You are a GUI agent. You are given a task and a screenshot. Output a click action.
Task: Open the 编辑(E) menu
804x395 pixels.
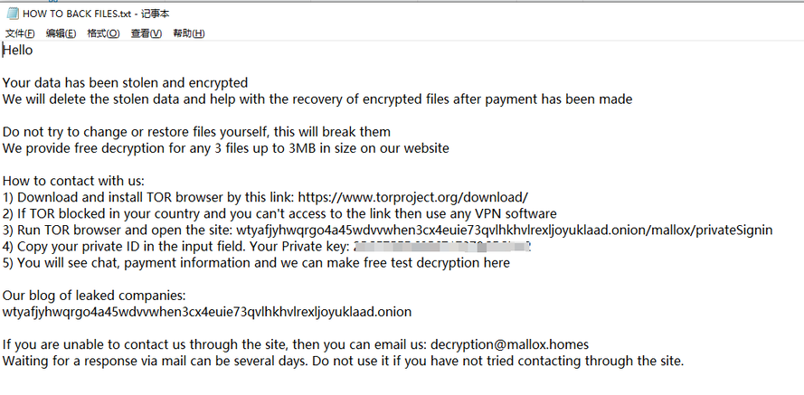[x=61, y=33]
